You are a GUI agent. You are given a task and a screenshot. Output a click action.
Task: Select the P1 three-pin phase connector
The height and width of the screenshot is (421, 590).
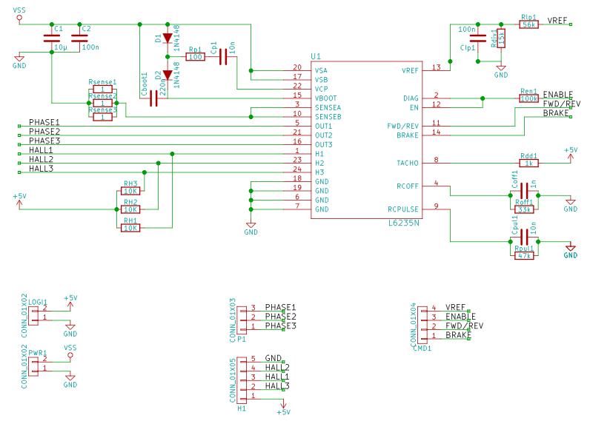[x=242, y=320]
